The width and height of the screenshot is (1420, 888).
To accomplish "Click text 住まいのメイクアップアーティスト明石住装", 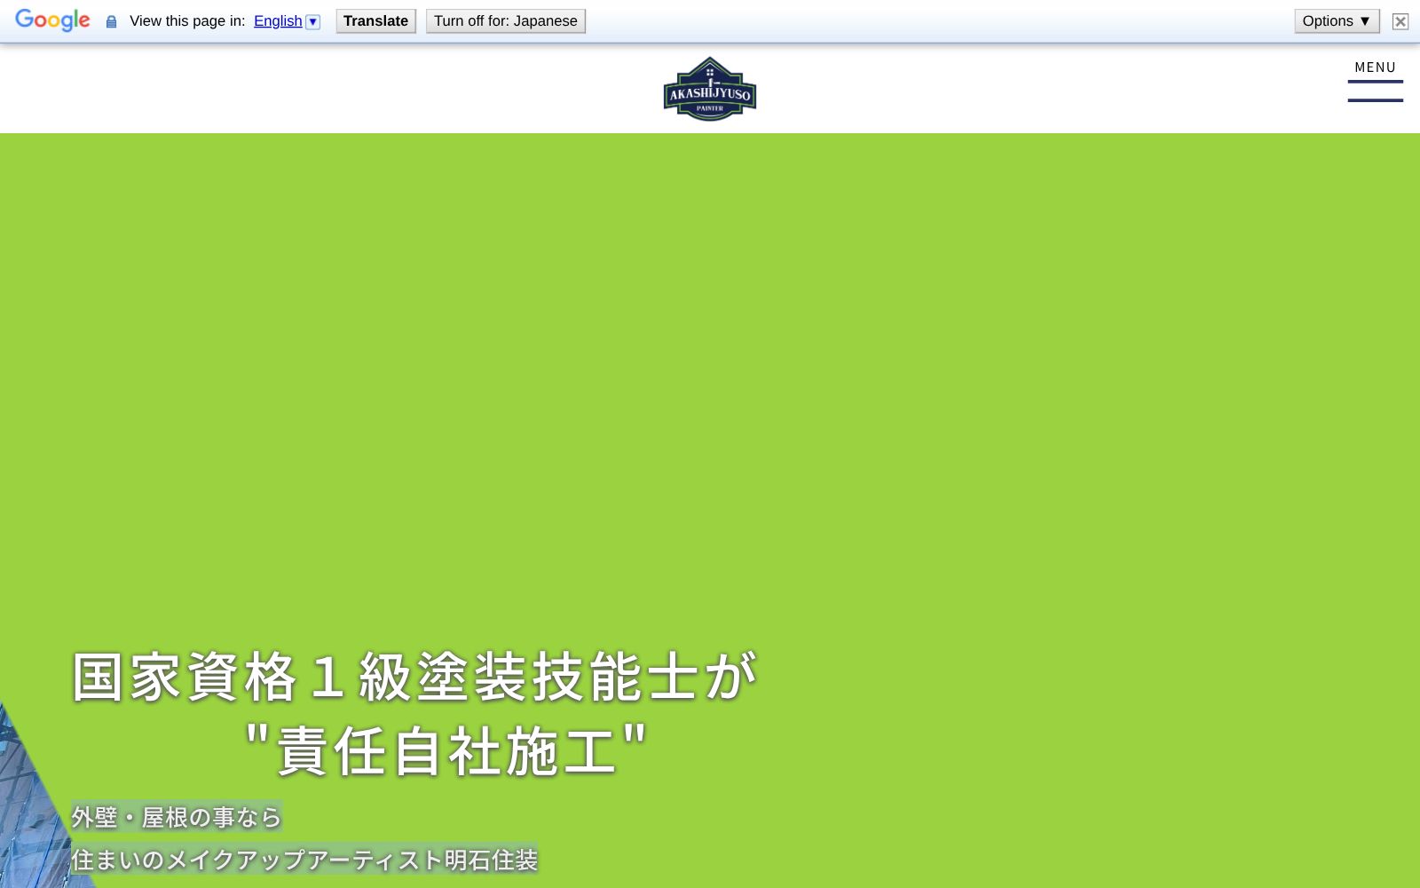I will (x=304, y=860).
